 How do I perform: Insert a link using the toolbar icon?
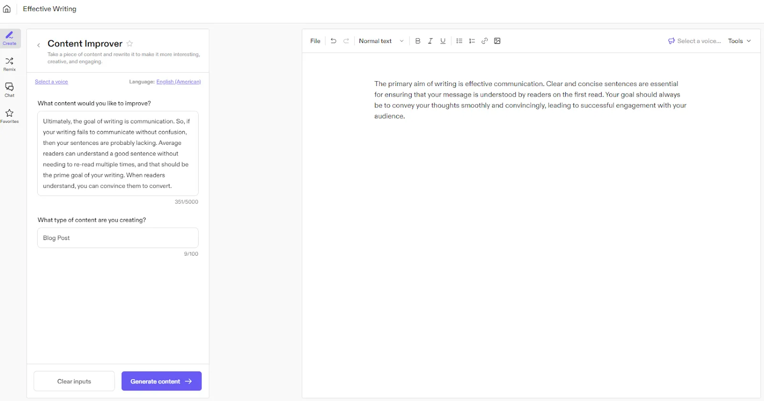point(485,41)
